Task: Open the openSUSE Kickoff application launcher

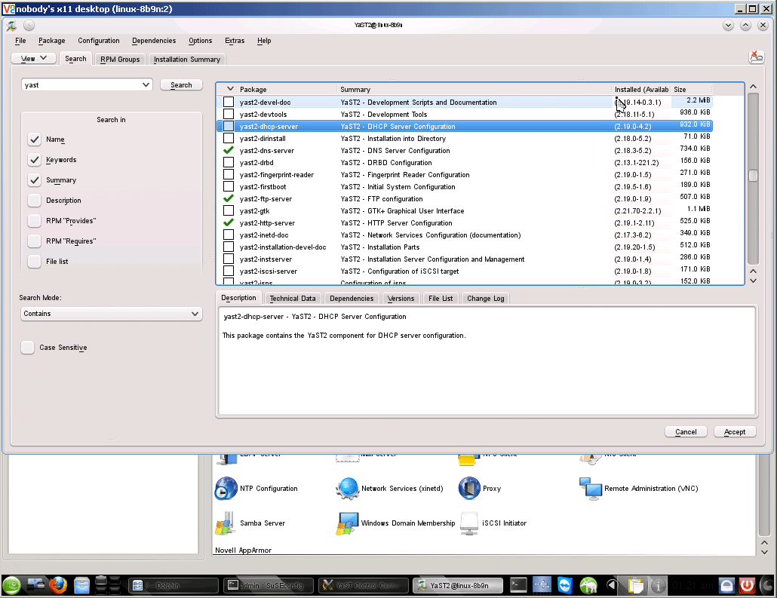Action: point(12,586)
